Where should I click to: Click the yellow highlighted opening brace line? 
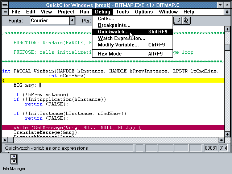[113, 80]
